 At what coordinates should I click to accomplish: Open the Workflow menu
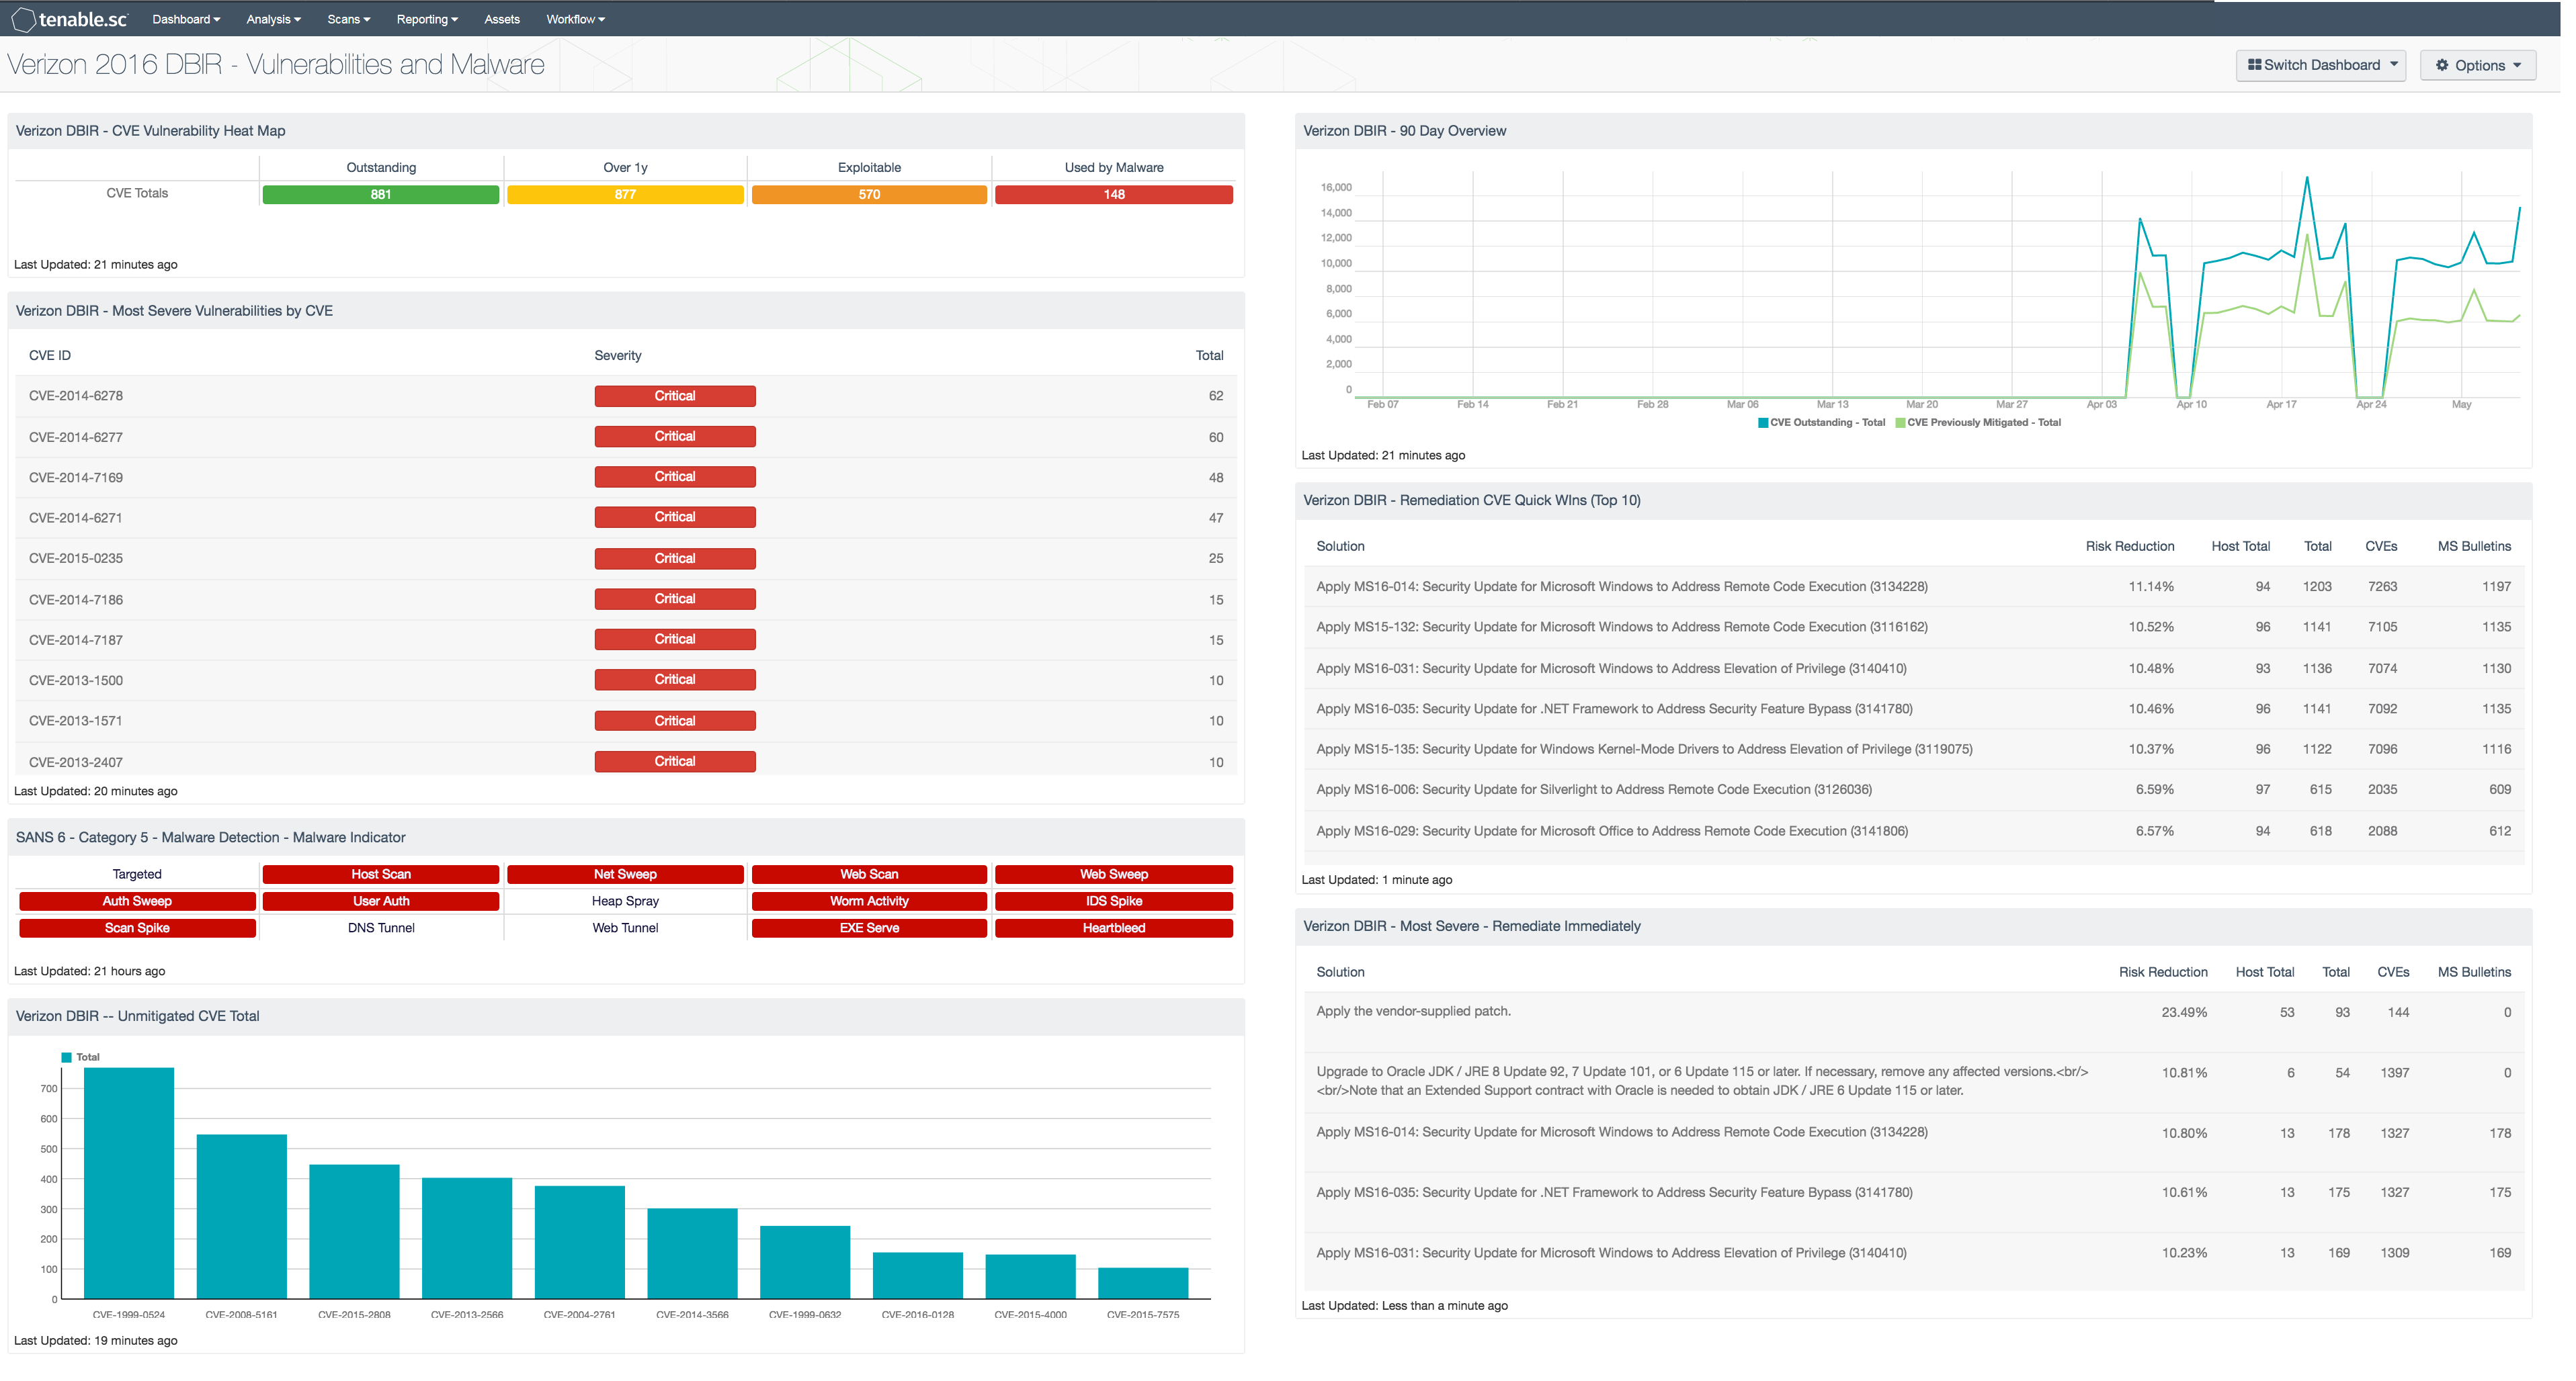575,19
